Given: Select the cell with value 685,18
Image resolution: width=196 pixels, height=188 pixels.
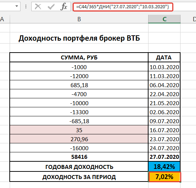Looking at the screenshot, I should click(79, 85).
